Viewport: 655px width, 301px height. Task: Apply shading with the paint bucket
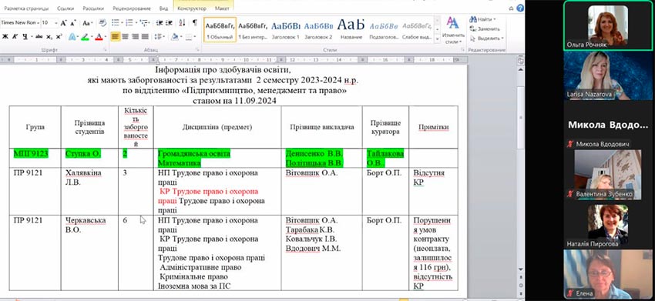[x=174, y=37]
